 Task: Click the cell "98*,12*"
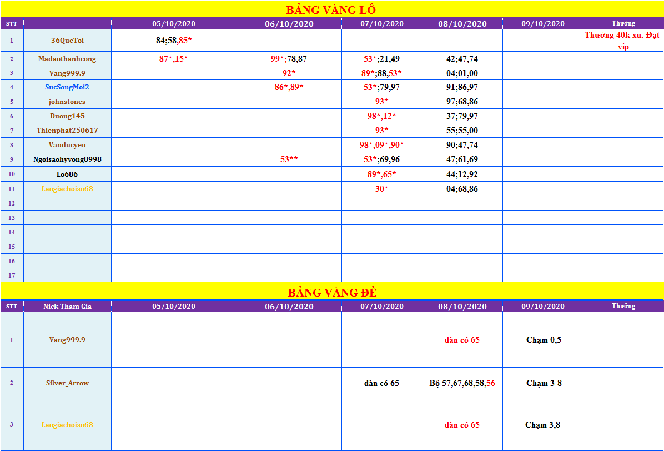pyautogui.click(x=382, y=116)
